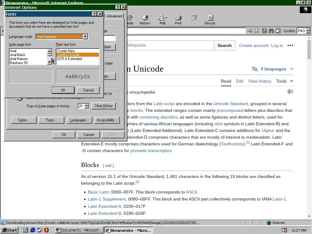Open the Unicode Standard link
Viewport: 312px width, 234px height.
(230, 104)
